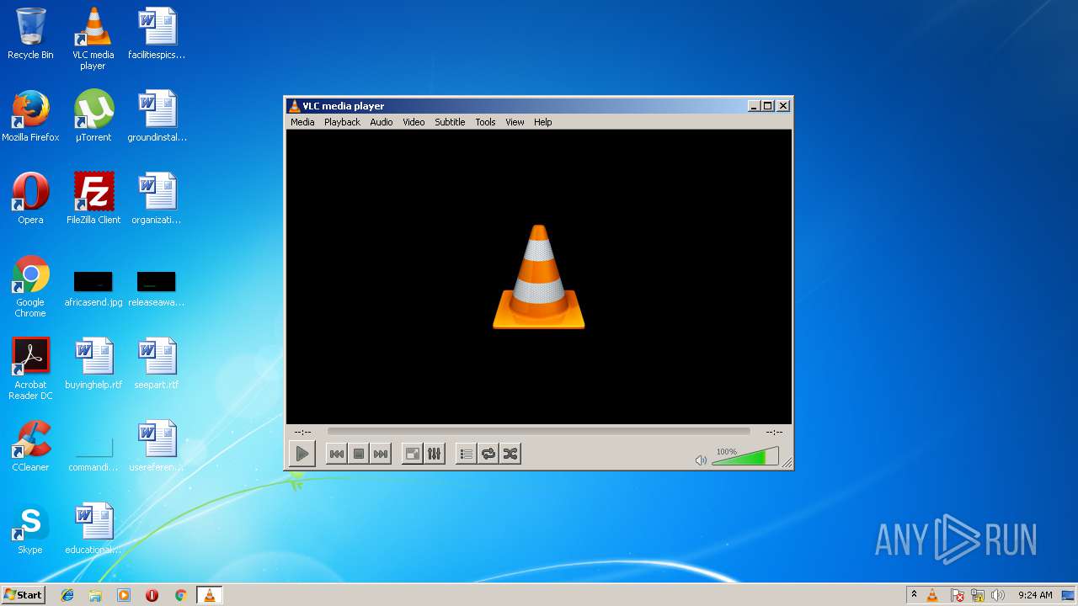Open the Playback menu
This screenshot has width=1078, height=606.
tap(342, 122)
